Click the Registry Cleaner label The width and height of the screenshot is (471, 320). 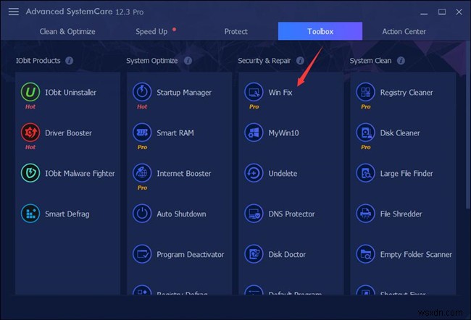click(407, 93)
